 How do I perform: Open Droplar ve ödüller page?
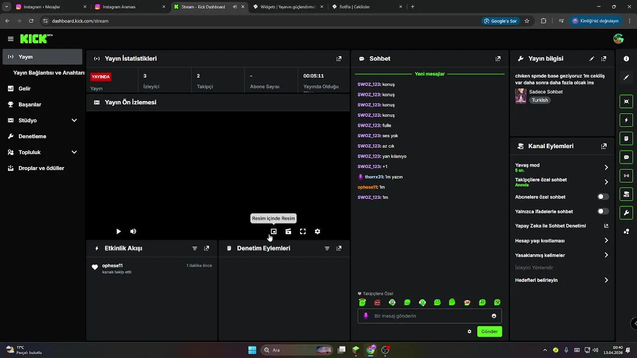(x=42, y=168)
